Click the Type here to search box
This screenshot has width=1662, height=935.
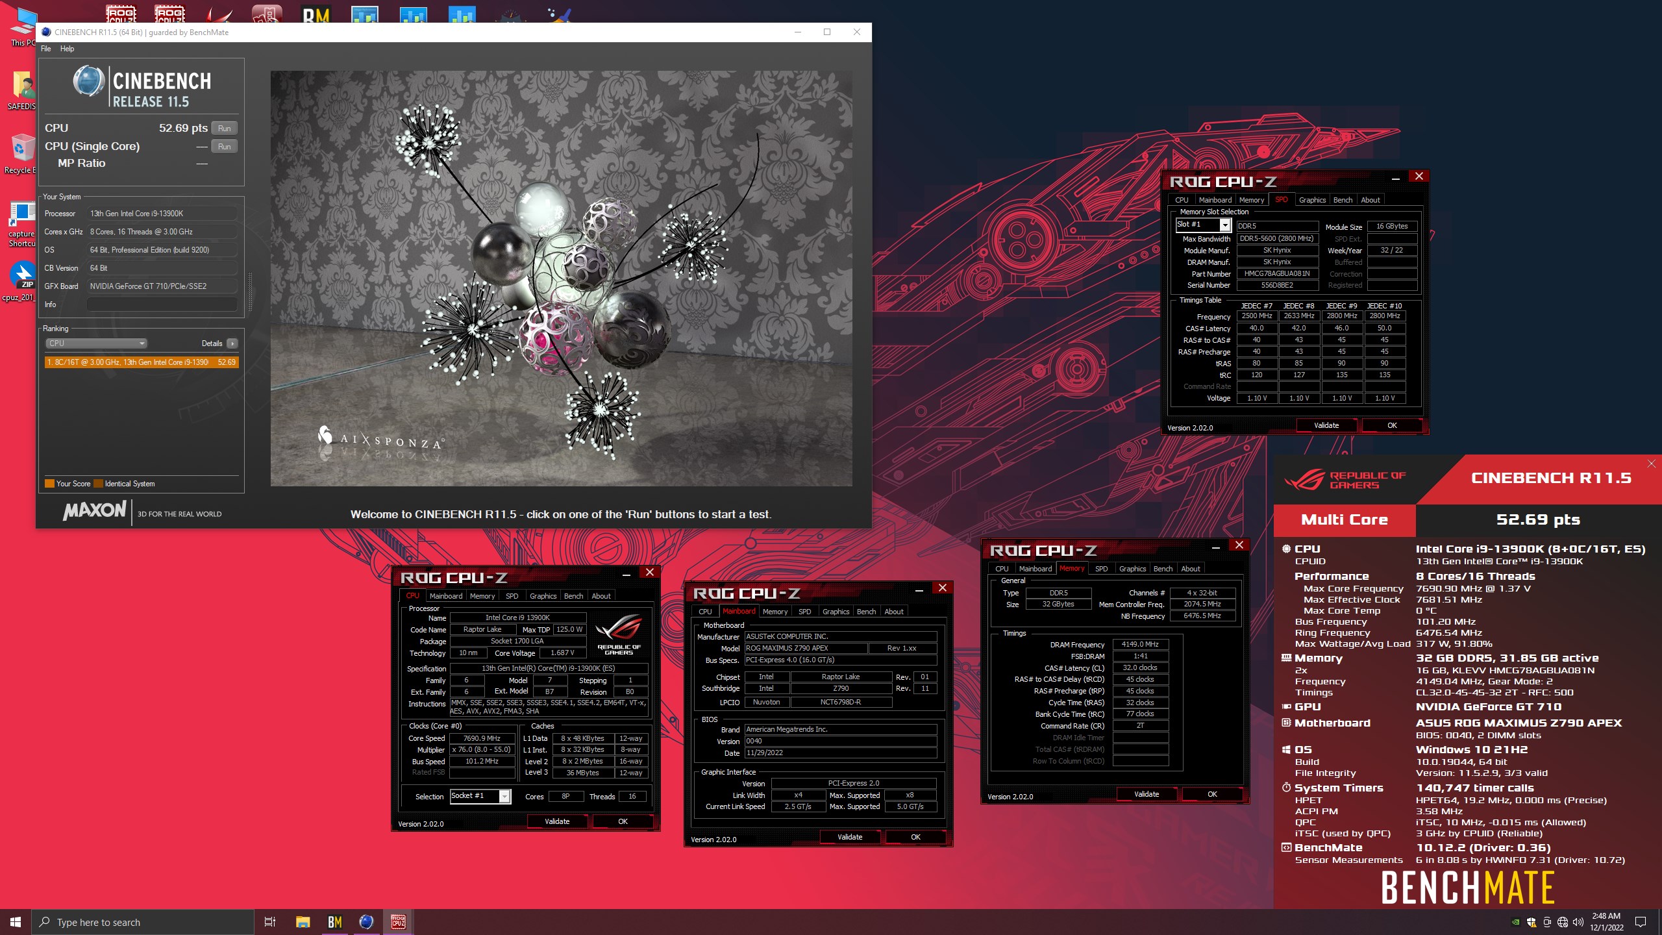tap(143, 922)
